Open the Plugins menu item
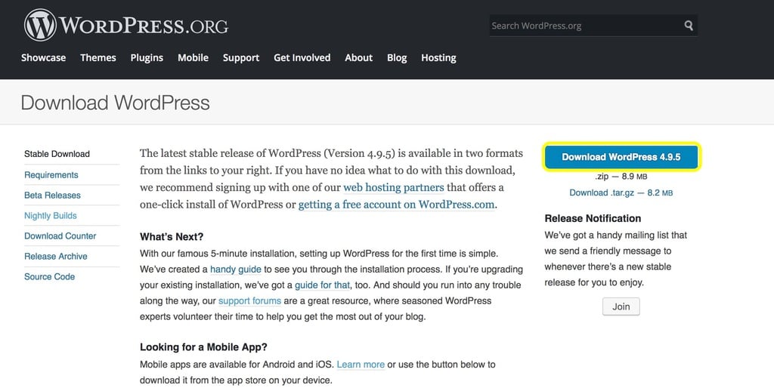Screen dimensions: 774x388 [x=147, y=57]
